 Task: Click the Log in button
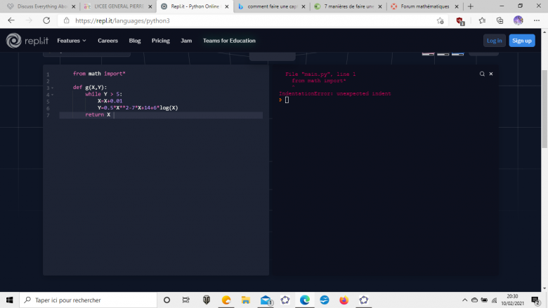click(494, 41)
